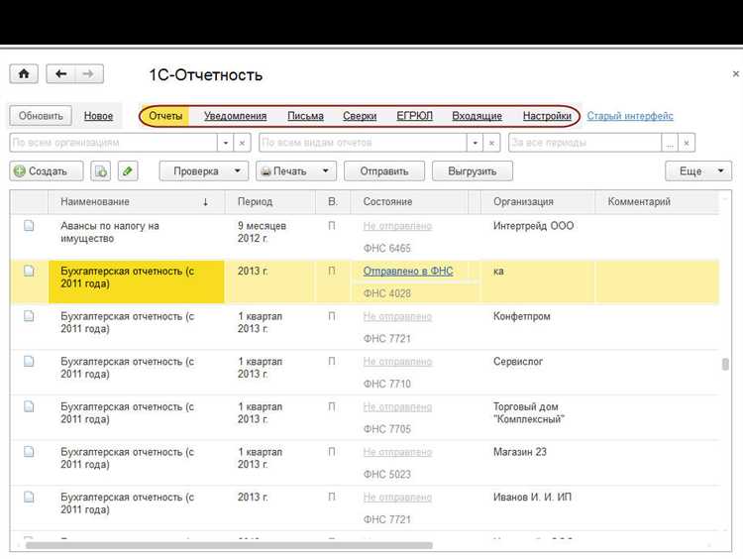The image size is (743, 559).
Task: Clear the period filter with its x
Action: tap(687, 143)
